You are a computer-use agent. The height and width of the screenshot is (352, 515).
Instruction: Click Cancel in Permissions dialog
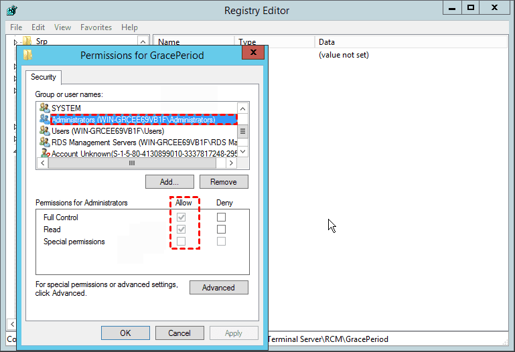(x=179, y=333)
